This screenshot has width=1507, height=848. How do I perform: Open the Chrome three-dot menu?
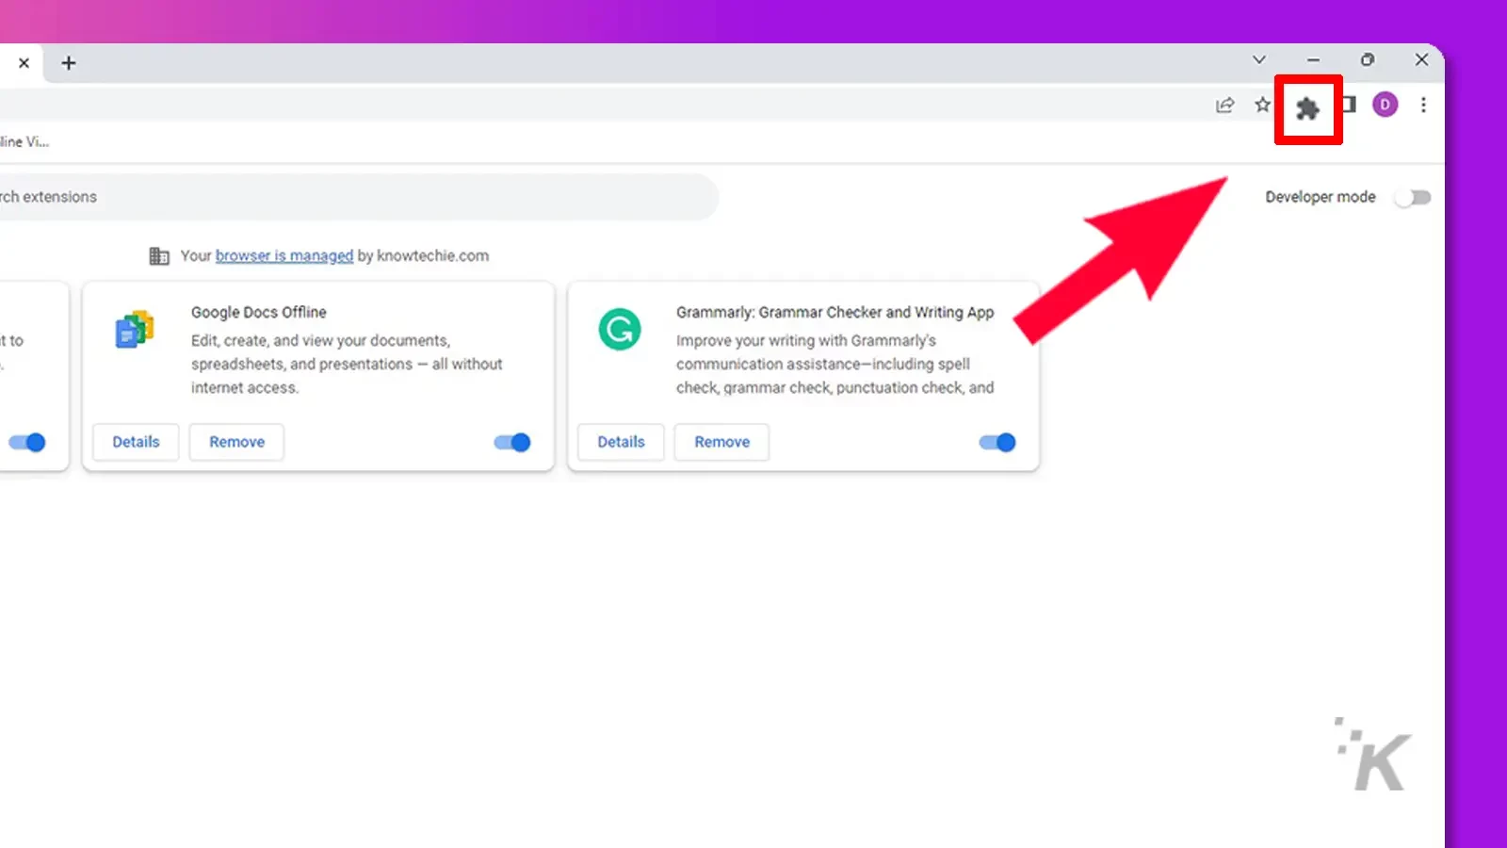[1423, 105]
